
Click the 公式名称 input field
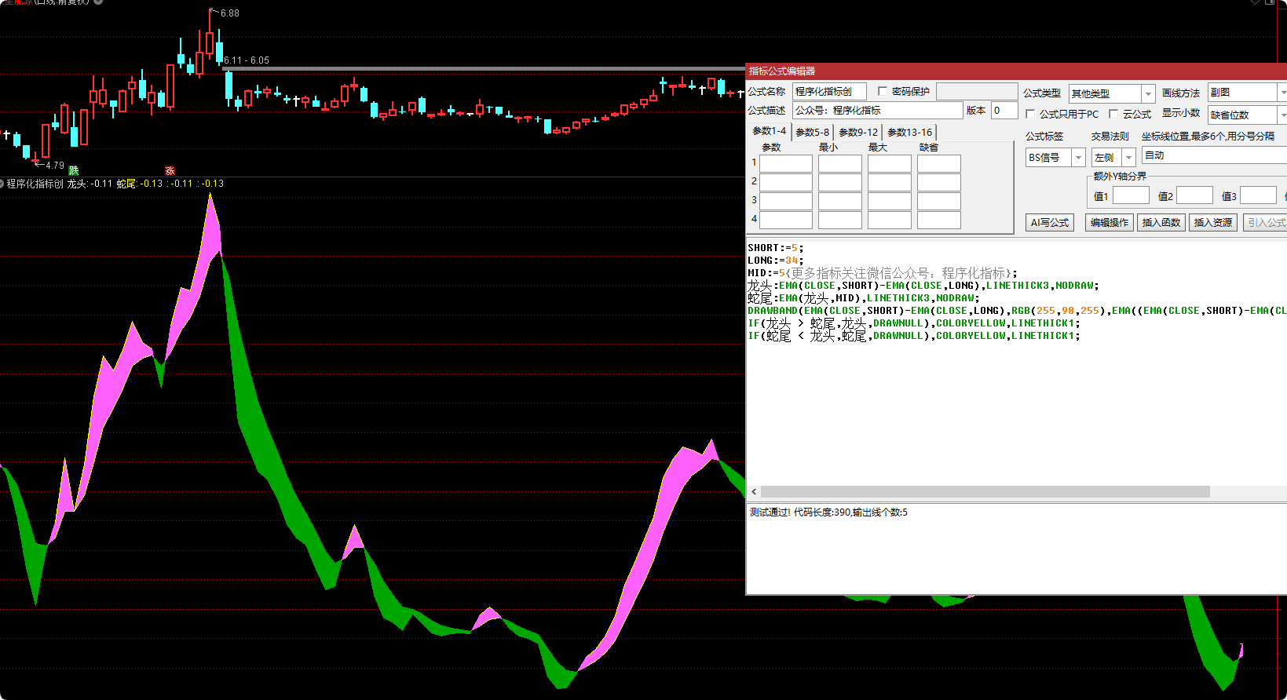pos(828,92)
